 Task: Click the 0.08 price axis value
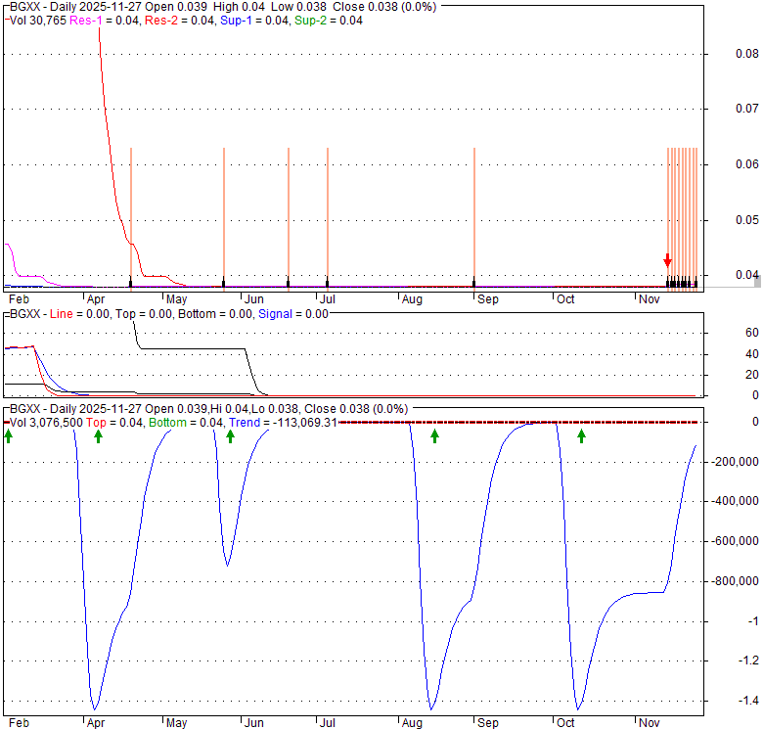[746, 54]
